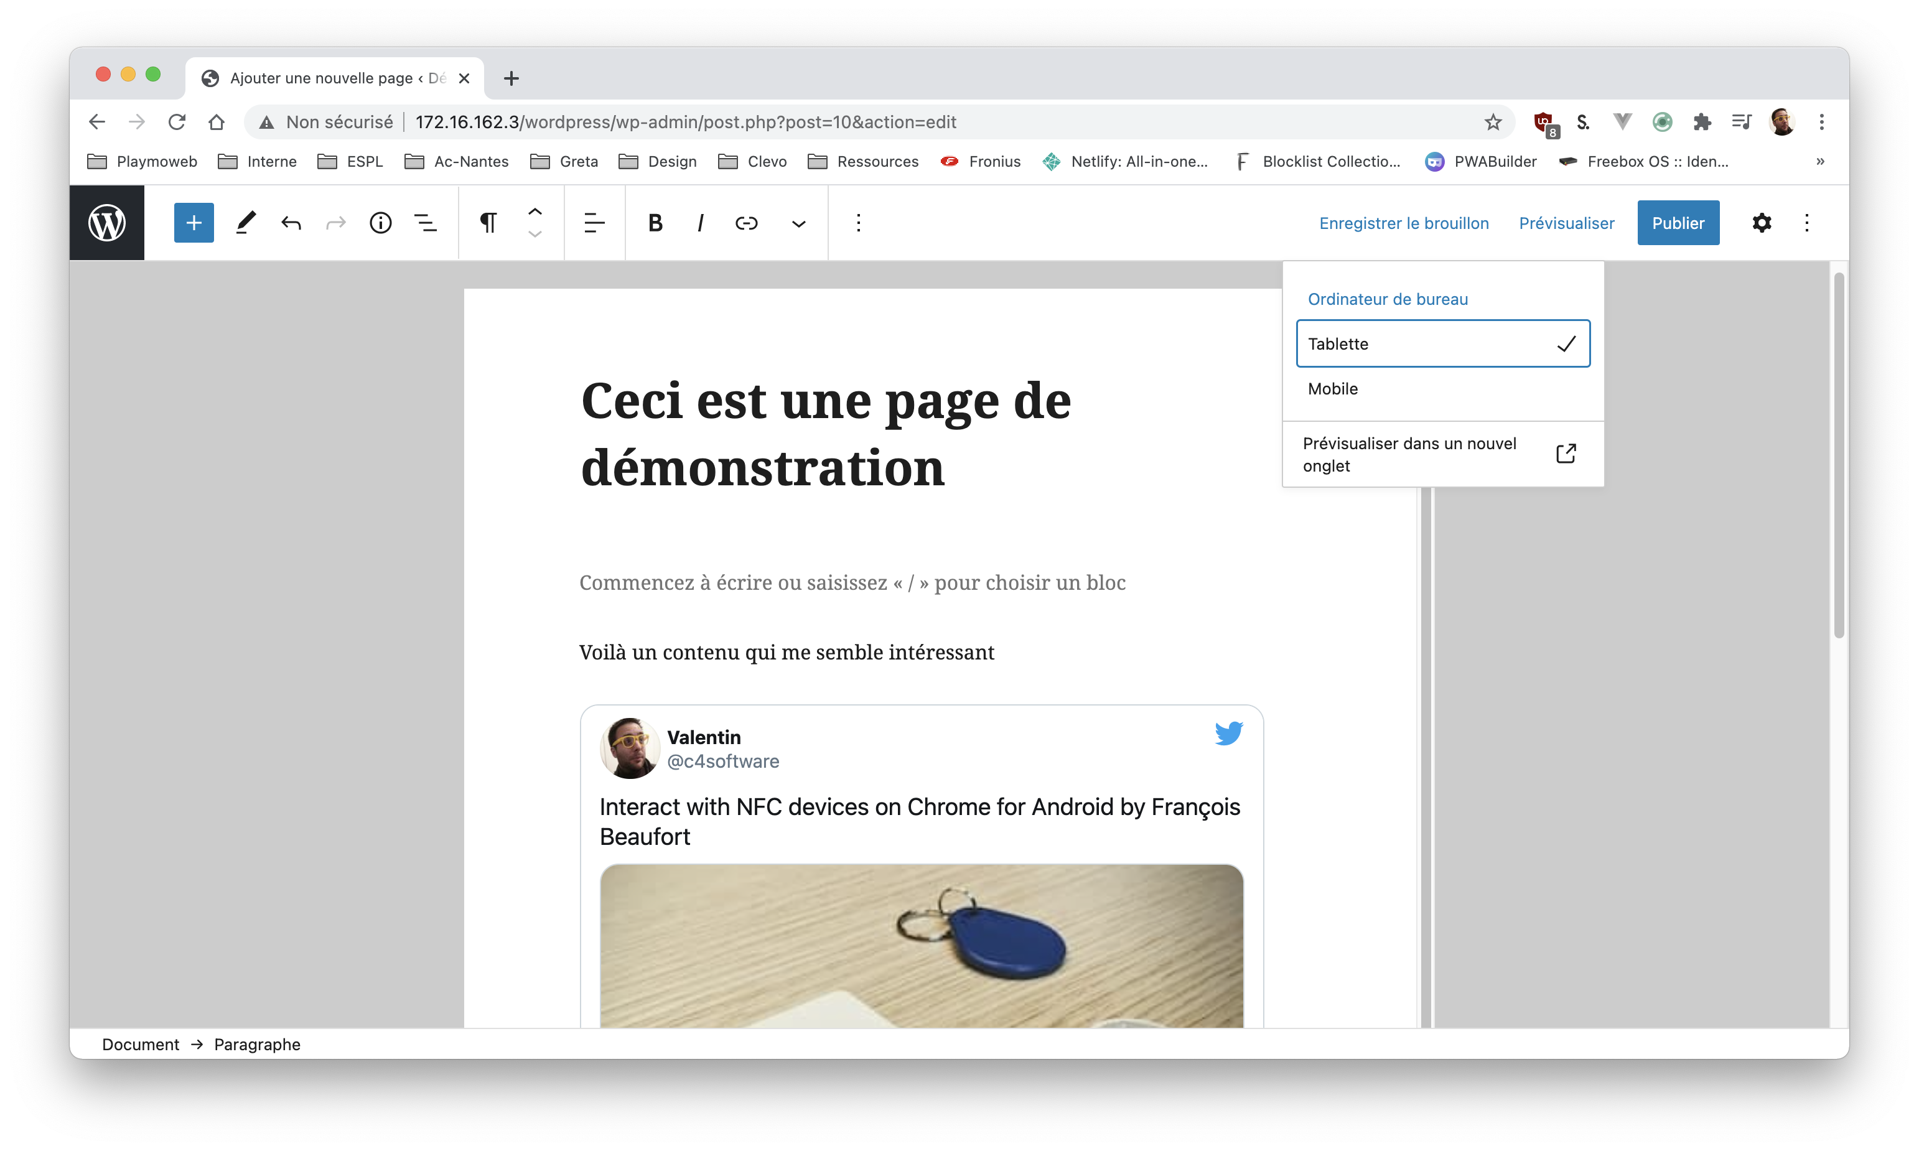Click the Publier button

point(1677,223)
